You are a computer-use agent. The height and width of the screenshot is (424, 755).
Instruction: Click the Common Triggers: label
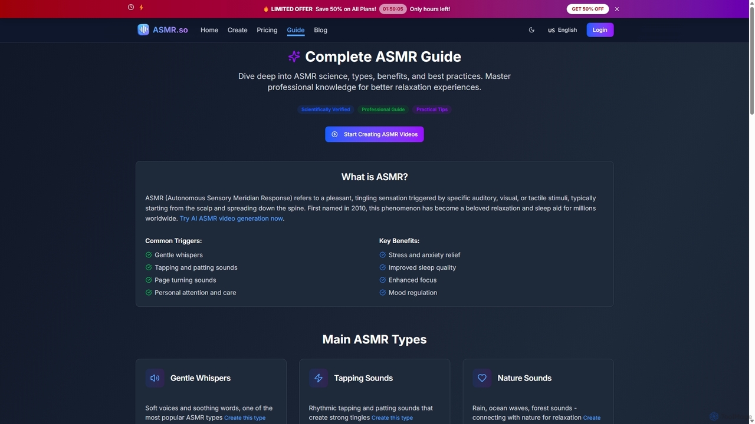coord(173,241)
